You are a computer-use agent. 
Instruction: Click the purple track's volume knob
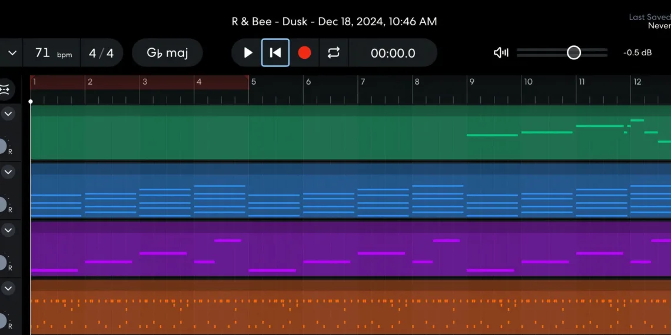coord(2,263)
